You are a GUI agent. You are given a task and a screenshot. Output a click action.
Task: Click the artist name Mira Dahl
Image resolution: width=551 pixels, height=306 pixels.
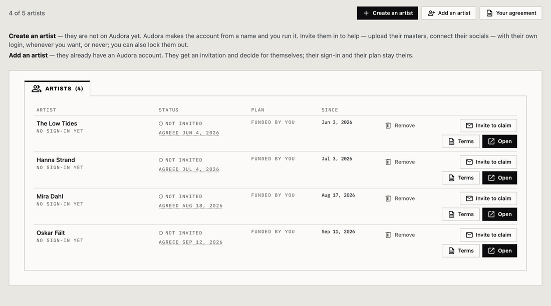point(50,196)
